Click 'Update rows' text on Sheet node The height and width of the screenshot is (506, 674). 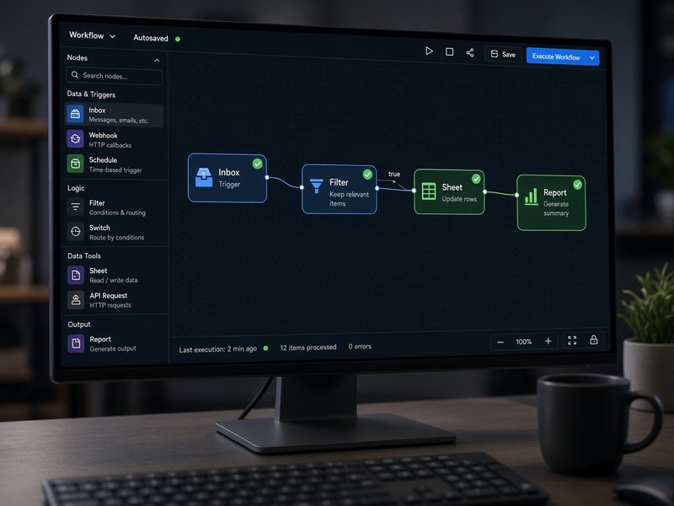pyautogui.click(x=459, y=199)
